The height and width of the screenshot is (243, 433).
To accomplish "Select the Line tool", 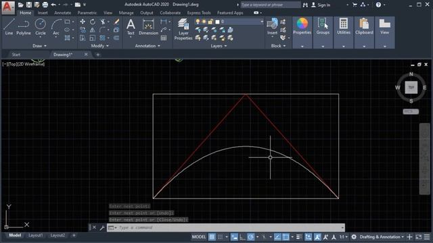I will (9, 27).
